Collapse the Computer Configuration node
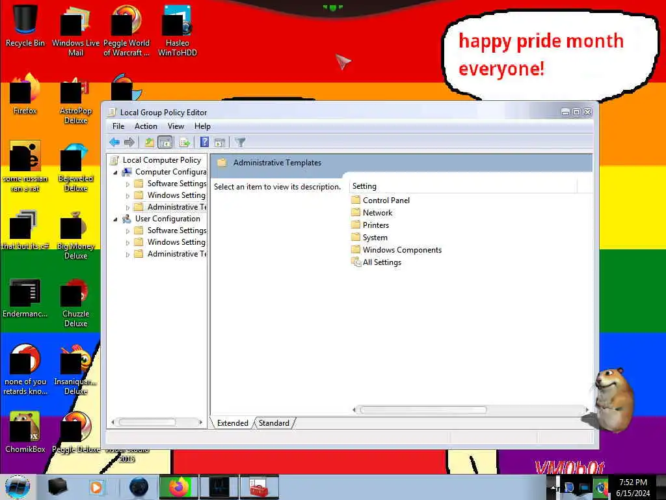The height and width of the screenshot is (500, 666). tap(115, 173)
